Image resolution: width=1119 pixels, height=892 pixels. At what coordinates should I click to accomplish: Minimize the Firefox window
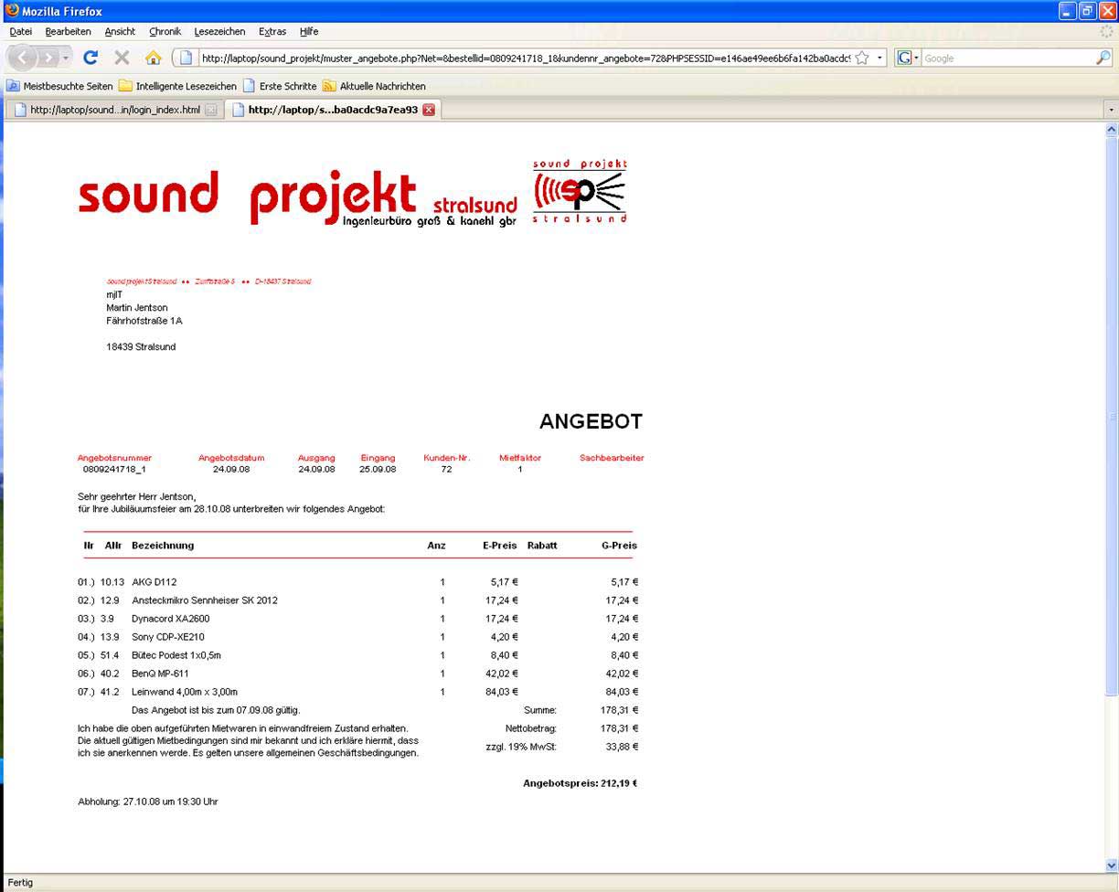[x=1068, y=11]
